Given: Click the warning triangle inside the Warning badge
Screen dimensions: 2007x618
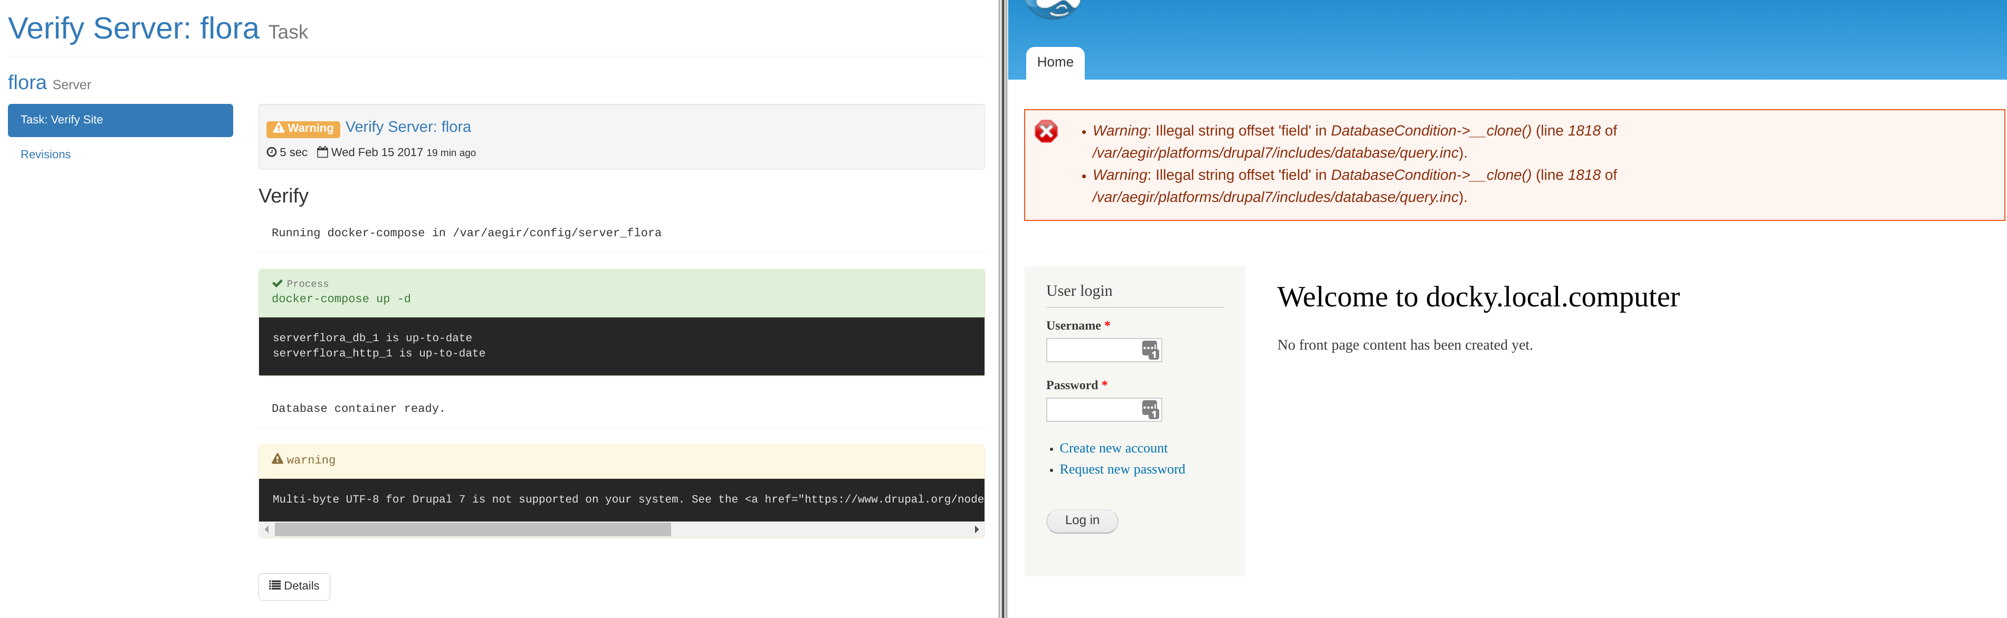Looking at the screenshot, I should (278, 127).
